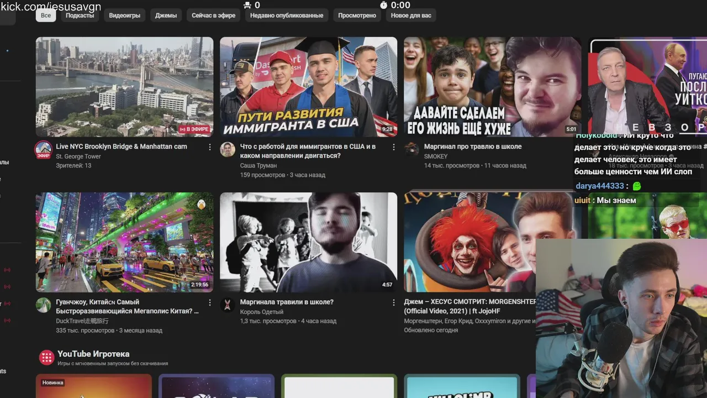This screenshot has height=398, width=707.
Task: Open the game card labeled 'Новинка'
Action: [94, 386]
